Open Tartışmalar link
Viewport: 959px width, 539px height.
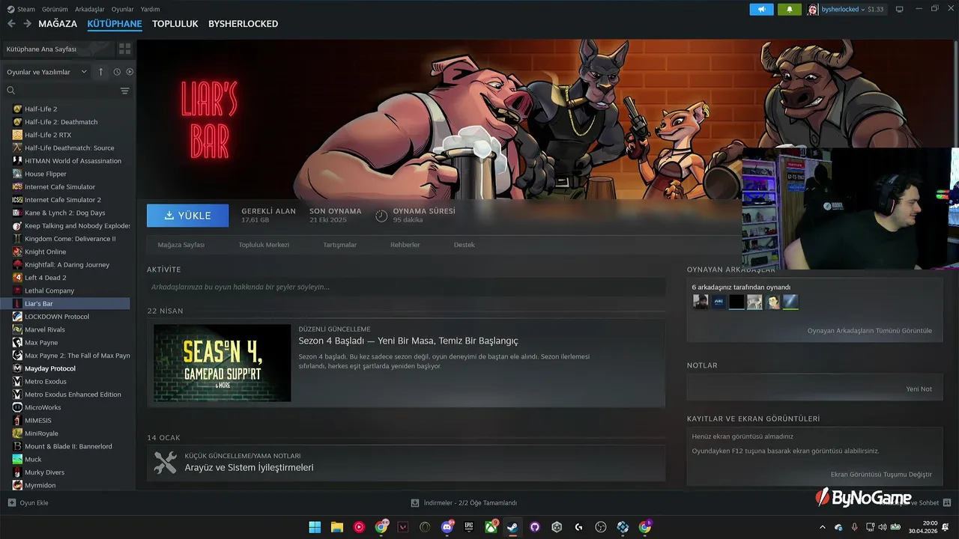(340, 245)
